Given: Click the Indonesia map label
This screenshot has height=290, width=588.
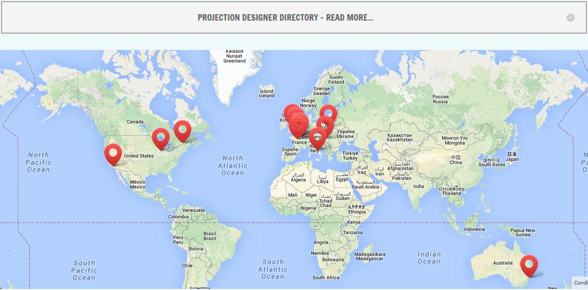Looking at the screenshot, I should coord(475,229).
